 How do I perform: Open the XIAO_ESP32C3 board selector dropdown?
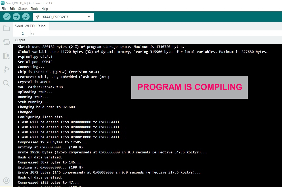(x=63, y=17)
